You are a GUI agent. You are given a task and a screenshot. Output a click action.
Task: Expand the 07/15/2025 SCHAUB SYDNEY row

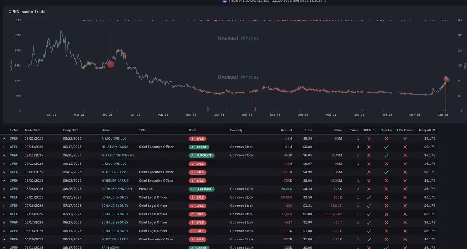point(4,214)
